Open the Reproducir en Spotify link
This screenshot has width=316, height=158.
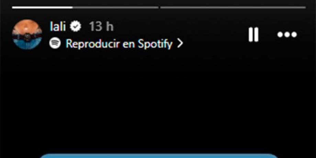(119, 44)
